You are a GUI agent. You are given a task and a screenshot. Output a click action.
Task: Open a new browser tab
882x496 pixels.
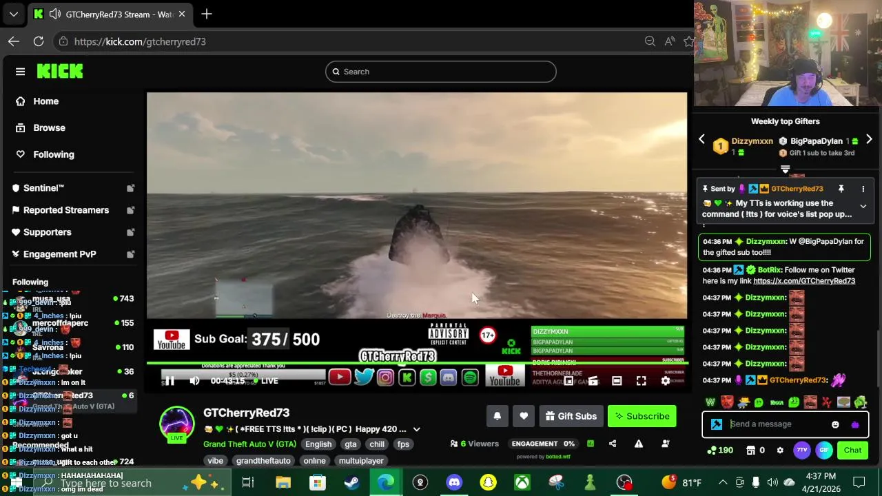tap(207, 14)
